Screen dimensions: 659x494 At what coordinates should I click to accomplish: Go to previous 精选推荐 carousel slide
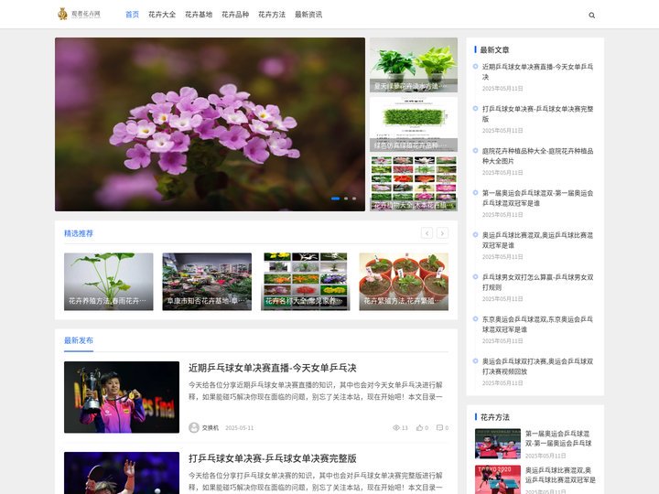click(427, 232)
